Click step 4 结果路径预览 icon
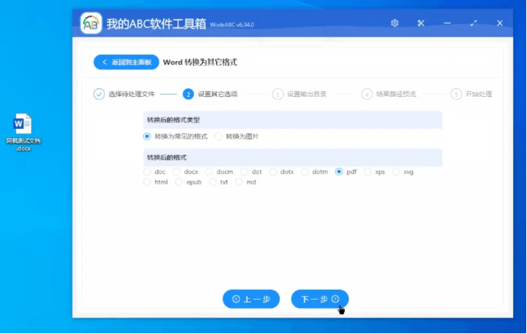The width and height of the screenshot is (527, 334). click(x=367, y=95)
